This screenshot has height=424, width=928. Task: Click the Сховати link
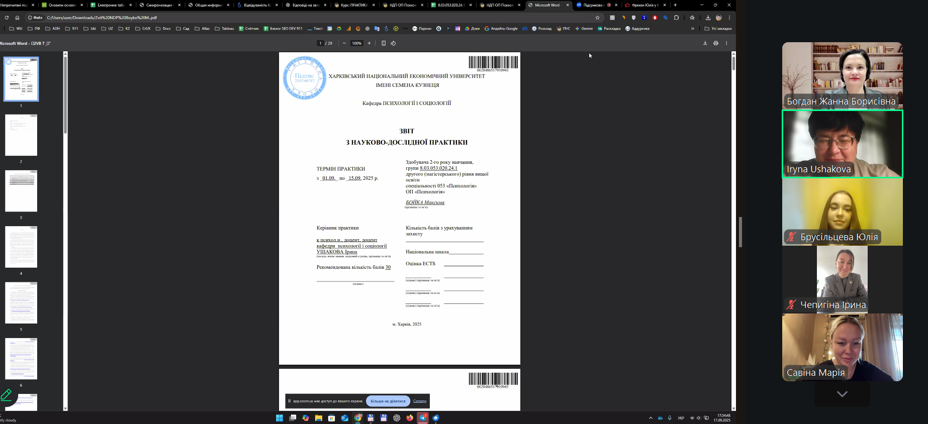pos(420,401)
